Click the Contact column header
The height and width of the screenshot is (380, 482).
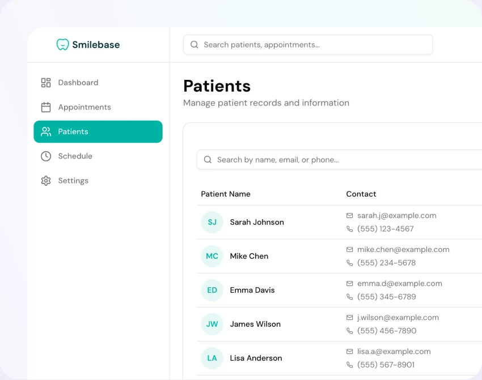coord(361,194)
